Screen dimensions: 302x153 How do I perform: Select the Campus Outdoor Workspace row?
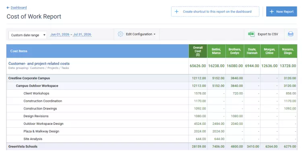152,86
